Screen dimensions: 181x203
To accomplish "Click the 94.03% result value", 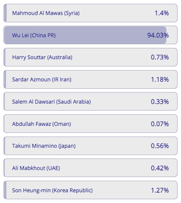I will tap(158, 35).
